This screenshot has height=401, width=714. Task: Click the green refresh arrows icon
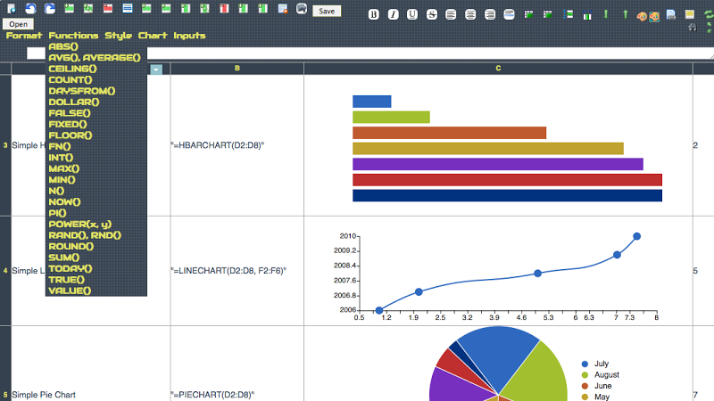(709, 14)
